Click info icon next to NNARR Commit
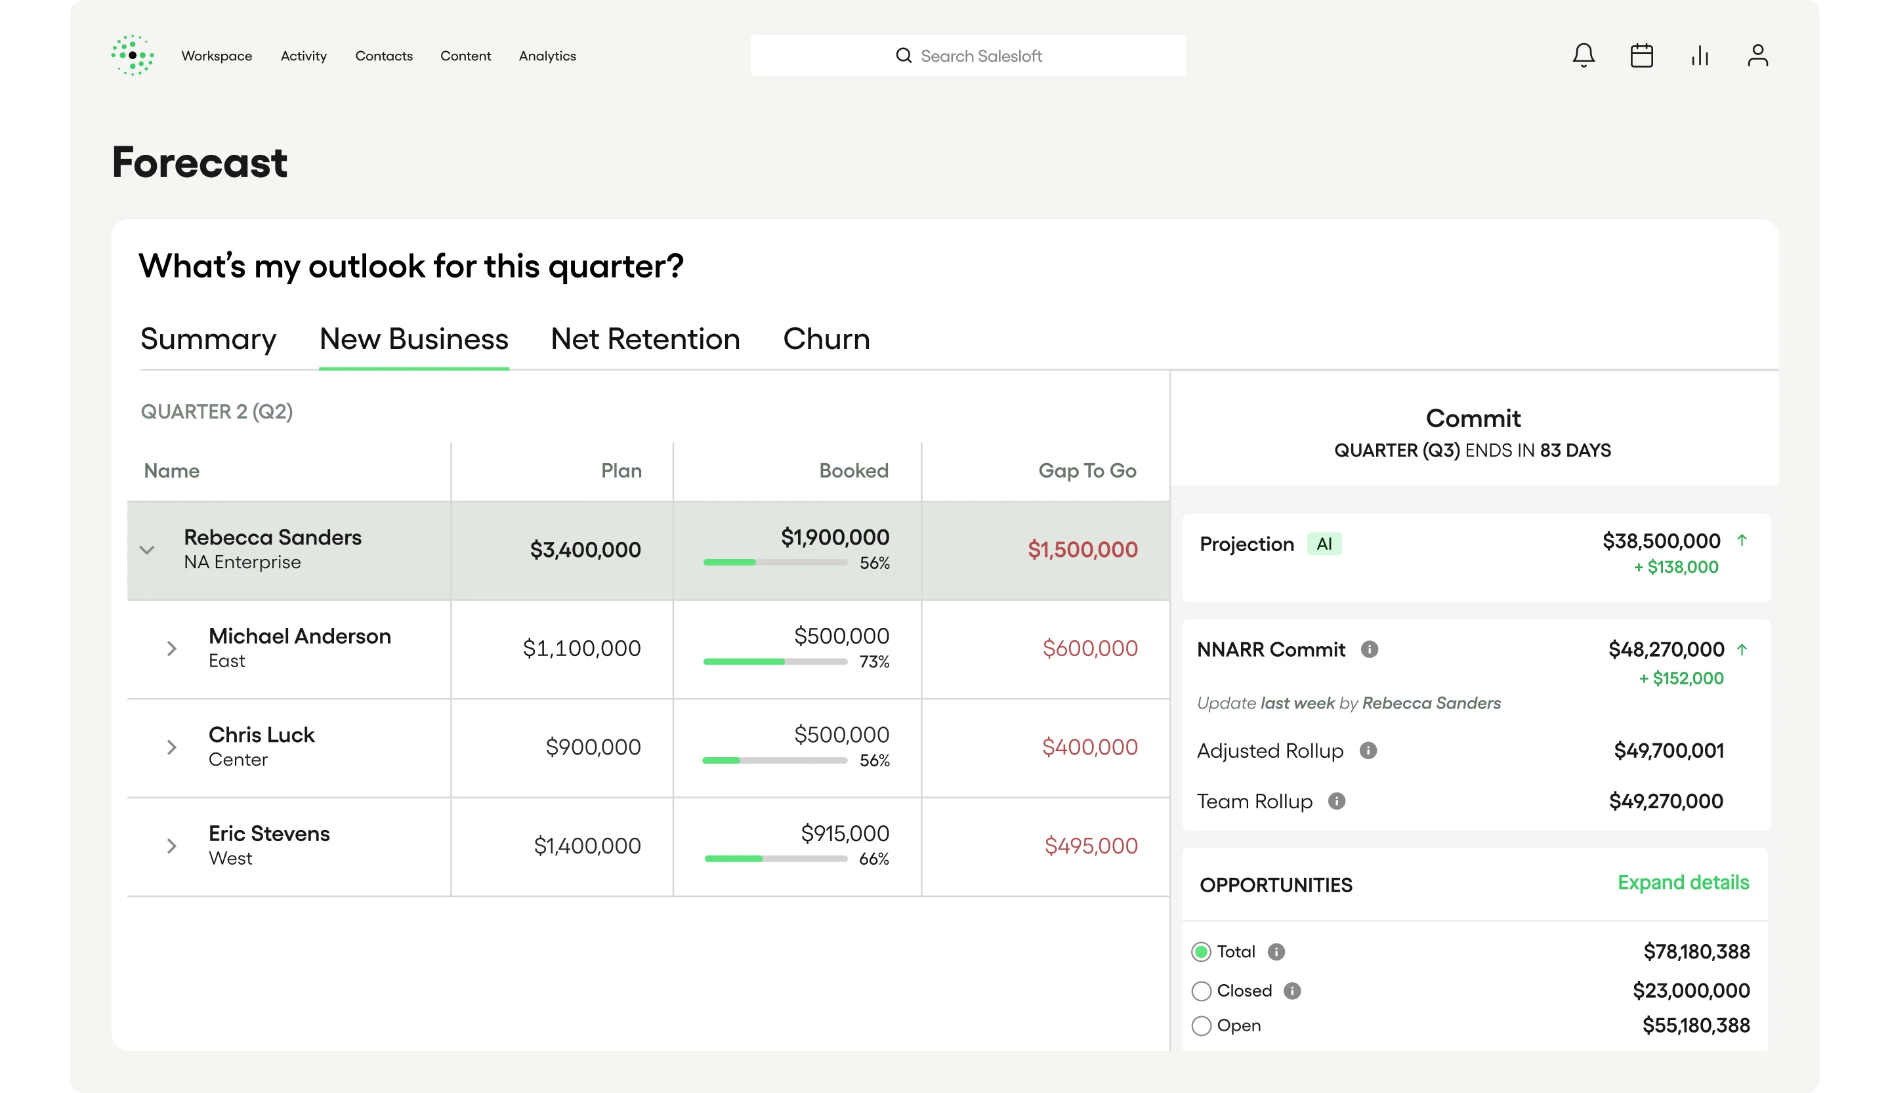Viewport: 1890px width, 1093px height. click(1370, 650)
